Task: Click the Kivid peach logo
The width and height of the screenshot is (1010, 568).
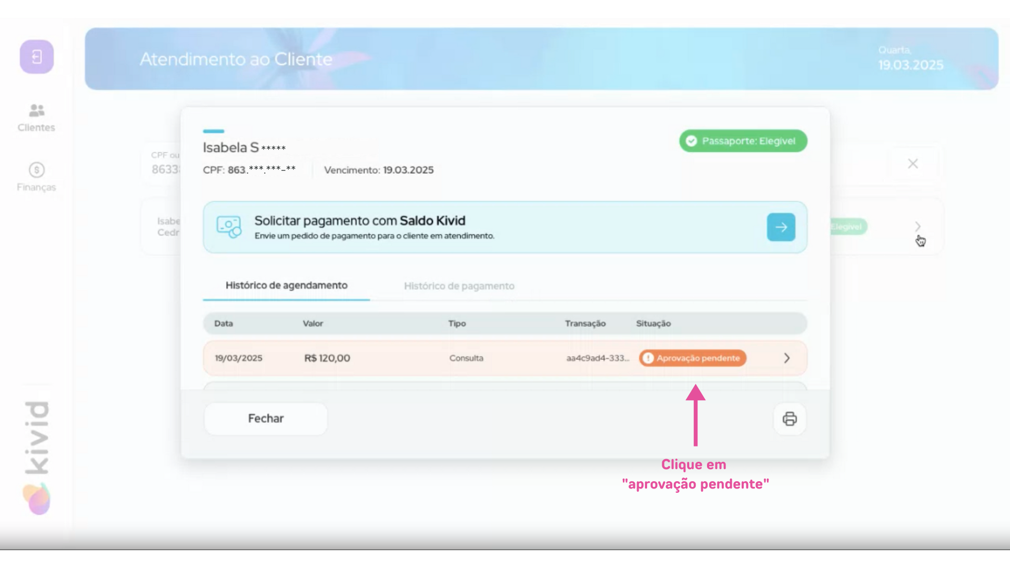Action: pyautogui.click(x=36, y=499)
